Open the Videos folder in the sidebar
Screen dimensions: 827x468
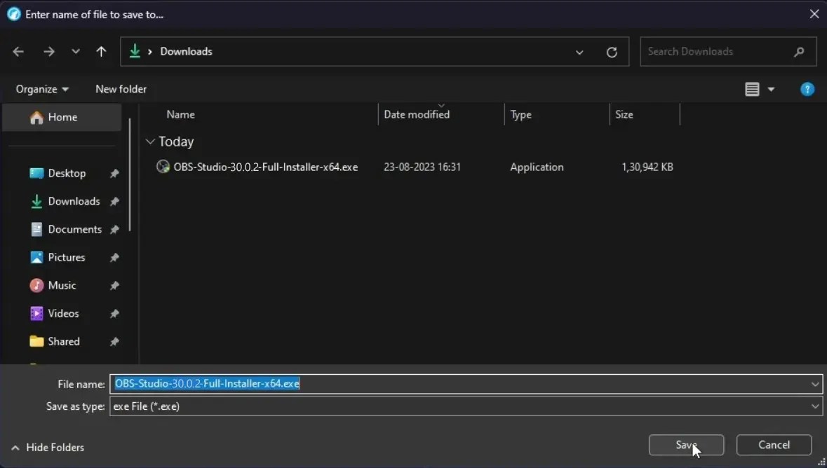(x=62, y=313)
